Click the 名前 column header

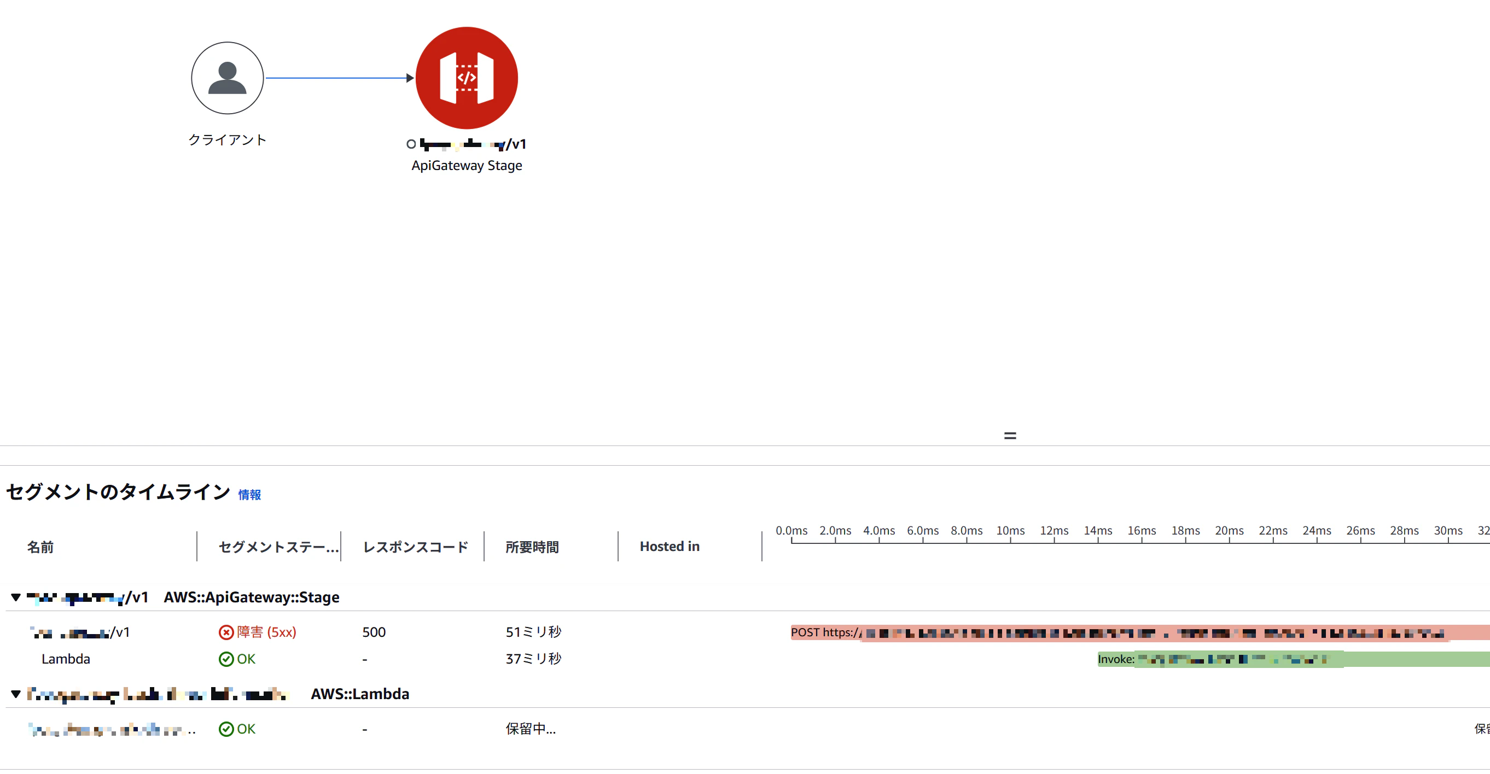[40, 547]
